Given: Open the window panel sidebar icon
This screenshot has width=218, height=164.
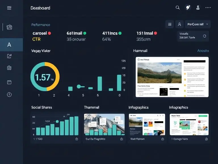Looking at the screenshot, I should tap(9, 82).
